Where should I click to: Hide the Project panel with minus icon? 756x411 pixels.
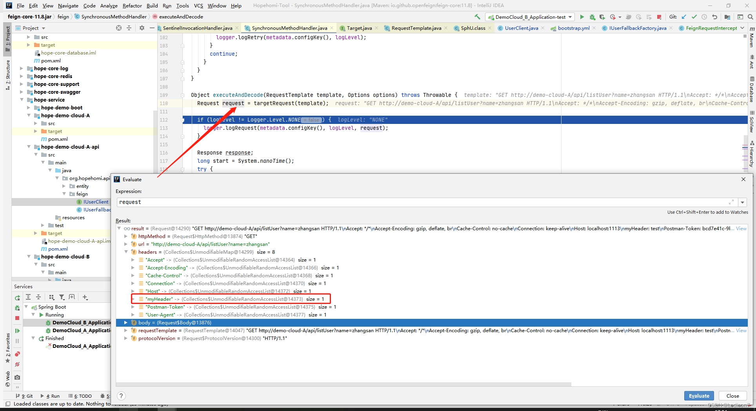(x=152, y=28)
